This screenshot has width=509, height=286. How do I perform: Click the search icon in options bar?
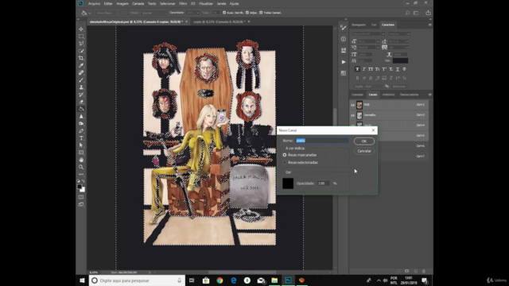click(x=407, y=13)
